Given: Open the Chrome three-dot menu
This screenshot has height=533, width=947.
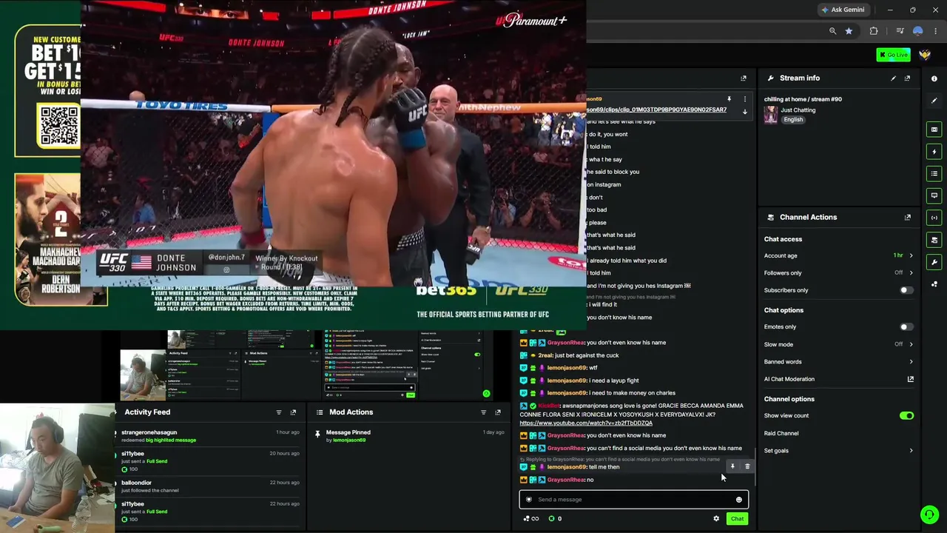Looking at the screenshot, I should pyautogui.click(x=936, y=31).
